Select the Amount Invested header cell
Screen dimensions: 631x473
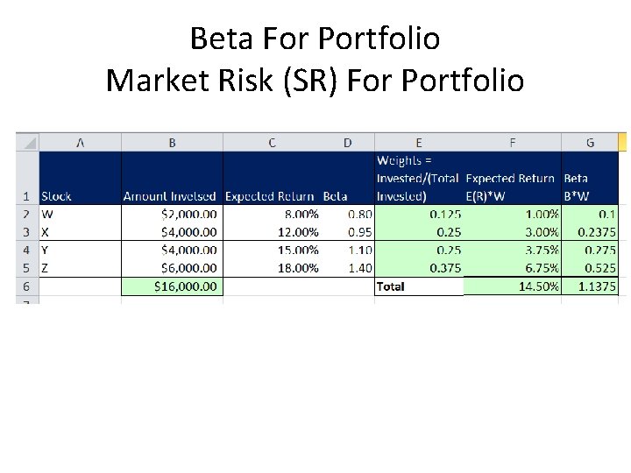(172, 196)
